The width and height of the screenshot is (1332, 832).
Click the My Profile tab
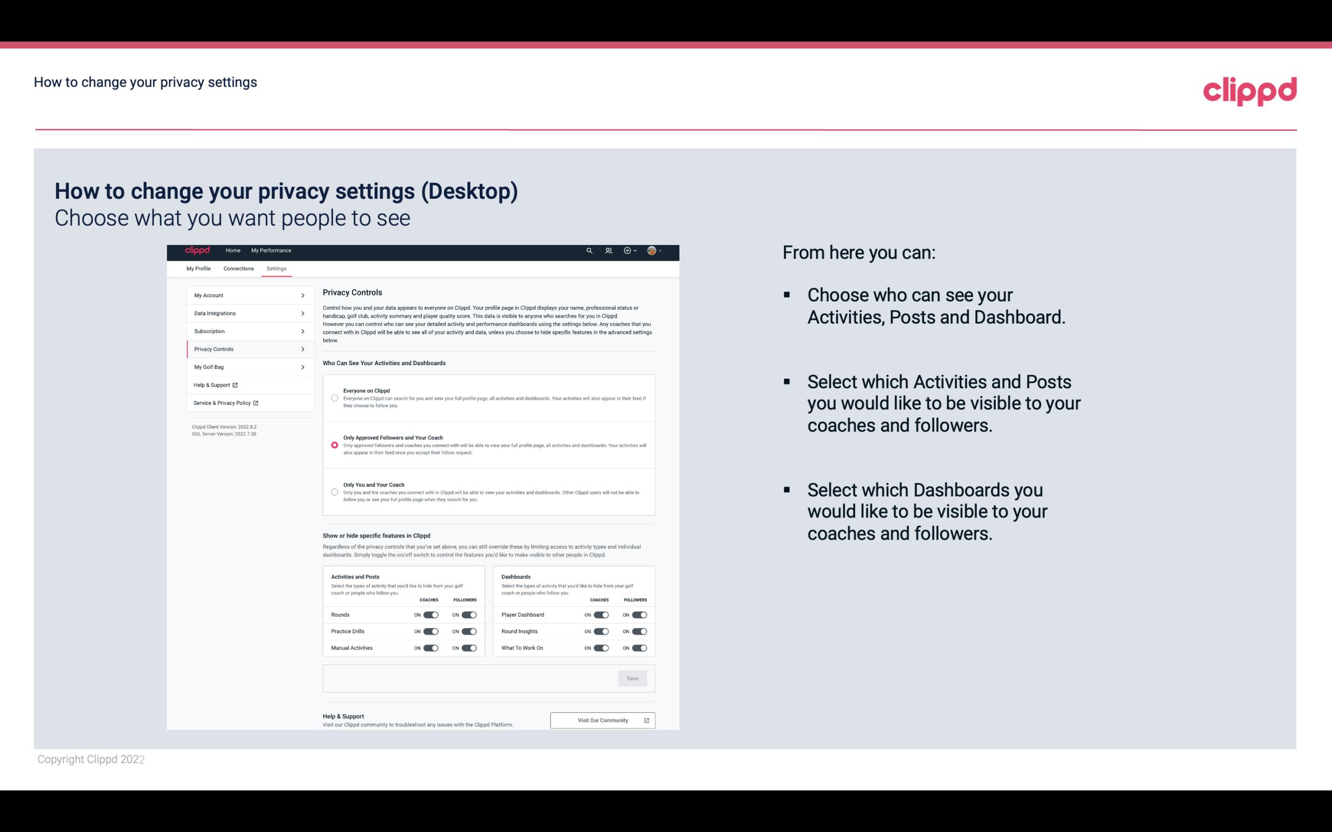tap(198, 268)
